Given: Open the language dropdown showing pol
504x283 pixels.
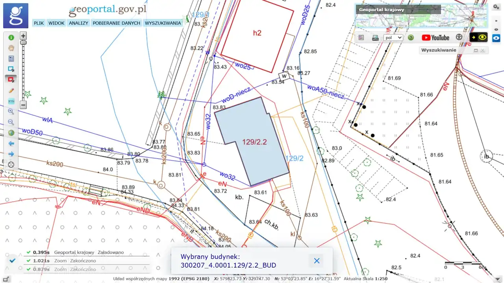Looking at the screenshot, I should coord(393,38).
